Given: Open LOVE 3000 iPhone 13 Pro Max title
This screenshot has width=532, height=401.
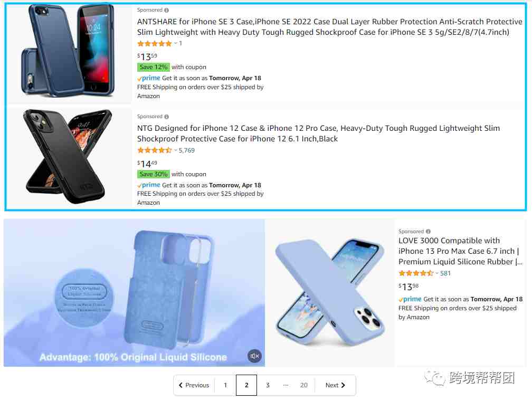Looking at the screenshot, I should point(460,251).
